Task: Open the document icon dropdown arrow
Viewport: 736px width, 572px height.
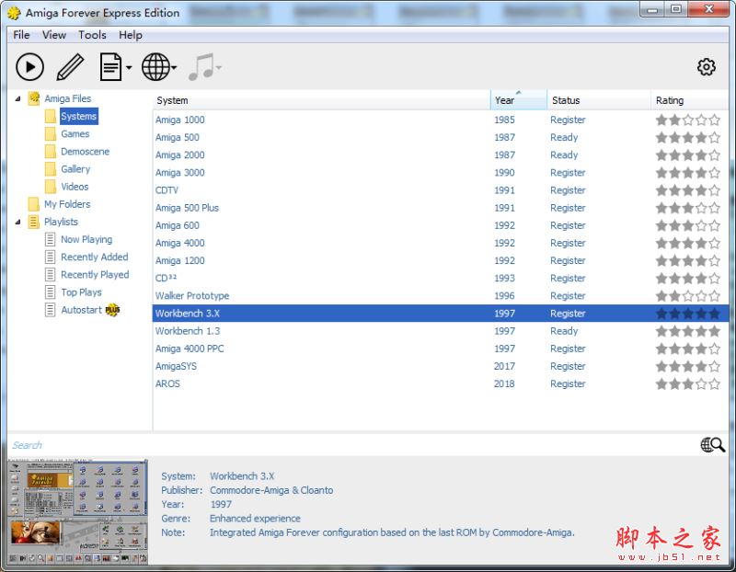Action: [x=129, y=67]
